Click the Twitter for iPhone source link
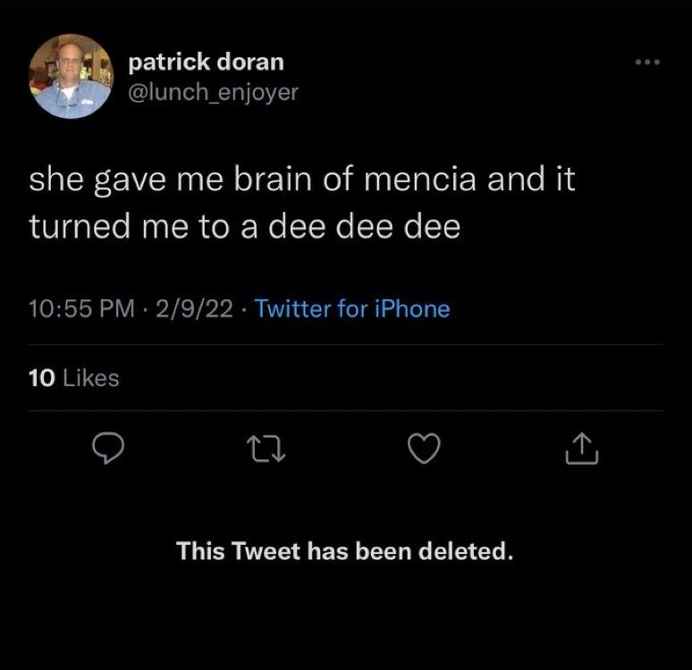Image resolution: width=692 pixels, height=670 pixels. (x=352, y=308)
